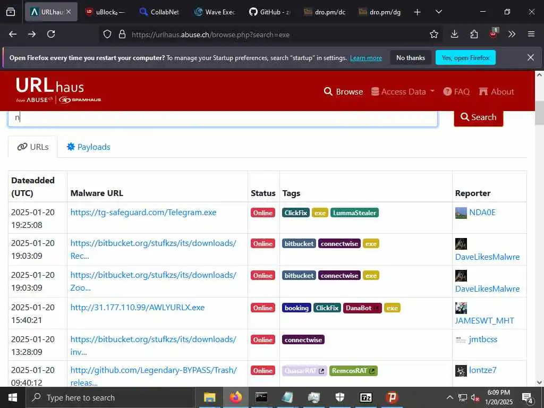The image size is (544, 408).
Task: Click Learn more link in notification
Action: coord(365,58)
